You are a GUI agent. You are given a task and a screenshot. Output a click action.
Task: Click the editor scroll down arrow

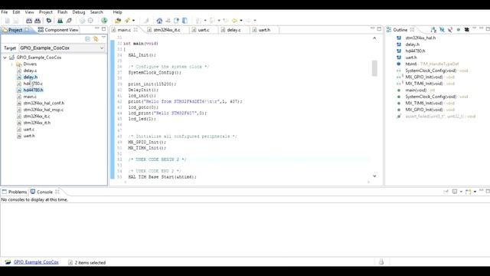click(374, 176)
